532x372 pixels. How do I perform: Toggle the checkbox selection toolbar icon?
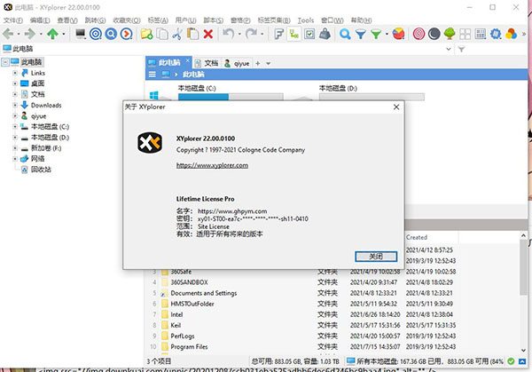click(309, 34)
